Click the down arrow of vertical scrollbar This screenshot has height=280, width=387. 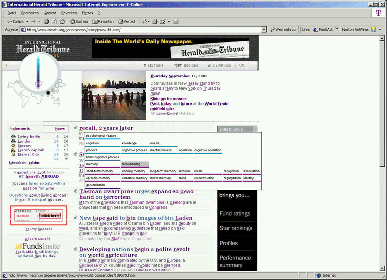382,268
